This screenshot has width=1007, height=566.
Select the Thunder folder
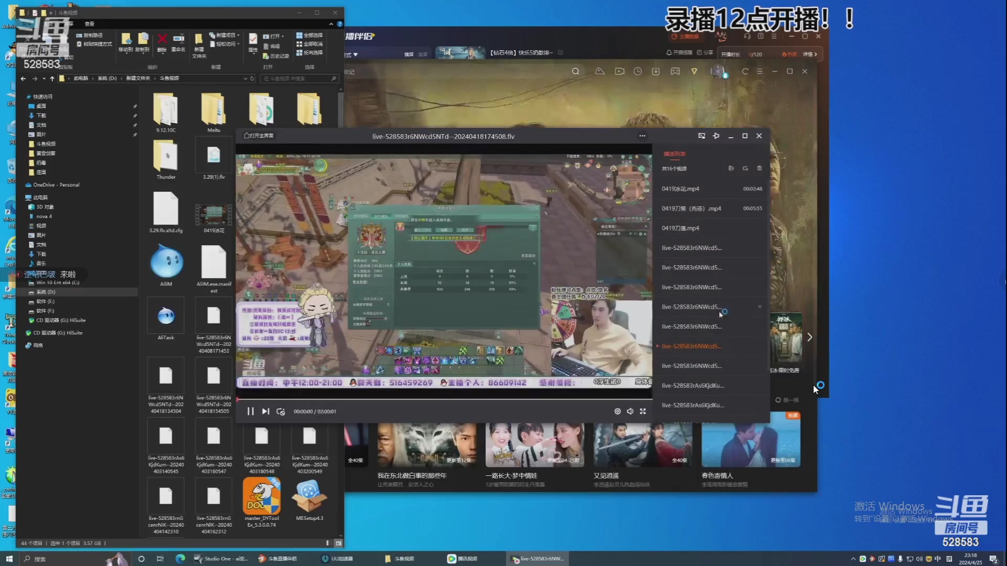tap(166, 160)
